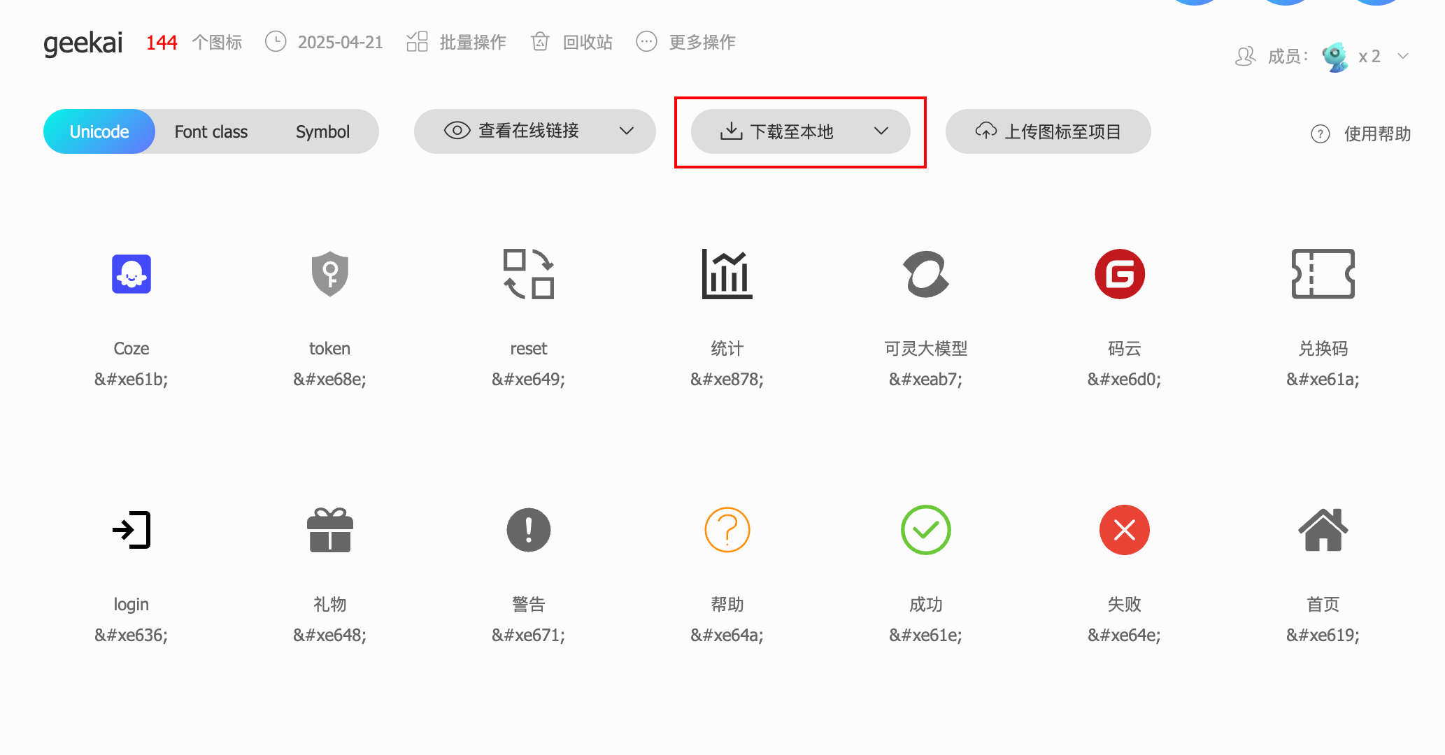Click the 统计 bar chart icon
This screenshot has height=755, width=1445.
click(x=727, y=274)
